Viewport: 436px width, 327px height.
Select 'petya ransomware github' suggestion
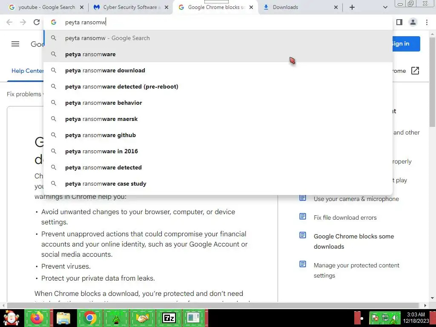[218, 135]
